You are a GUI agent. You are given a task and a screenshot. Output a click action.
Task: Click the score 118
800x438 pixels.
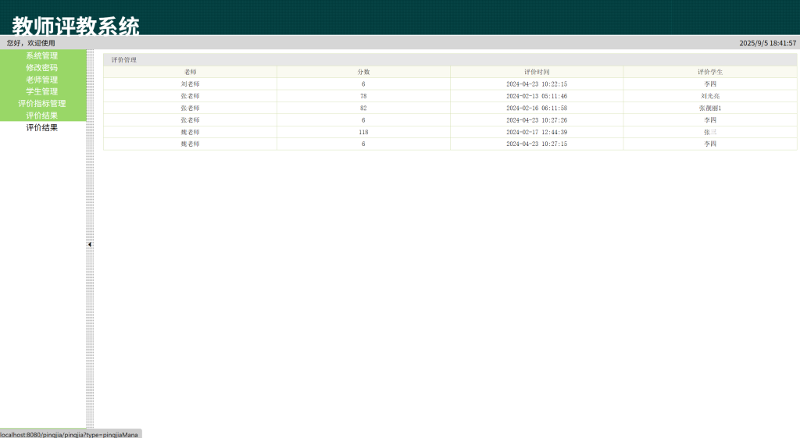(363, 132)
